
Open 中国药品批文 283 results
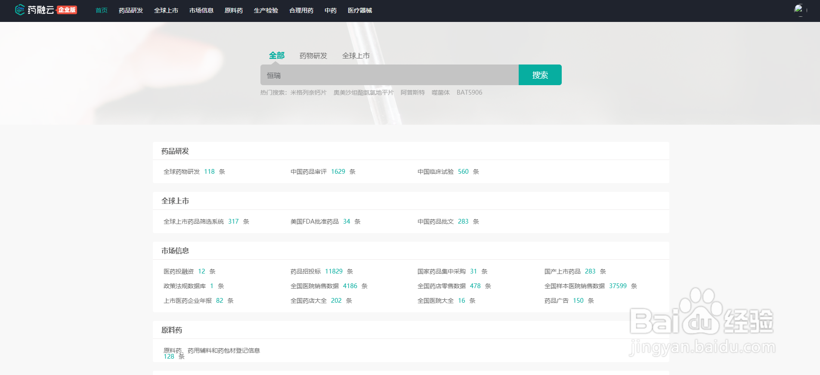(x=449, y=221)
